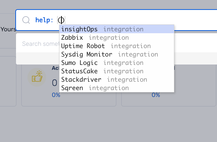Click the right-hand stats card
The width and height of the screenshot is (217, 142).
[x=169, y=86]
